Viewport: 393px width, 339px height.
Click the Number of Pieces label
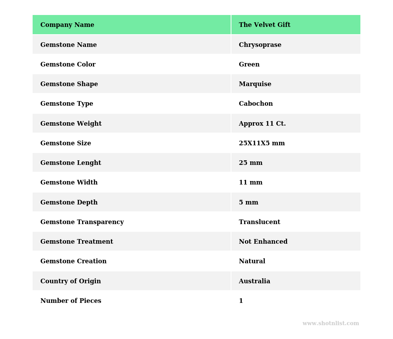point(71,301)
